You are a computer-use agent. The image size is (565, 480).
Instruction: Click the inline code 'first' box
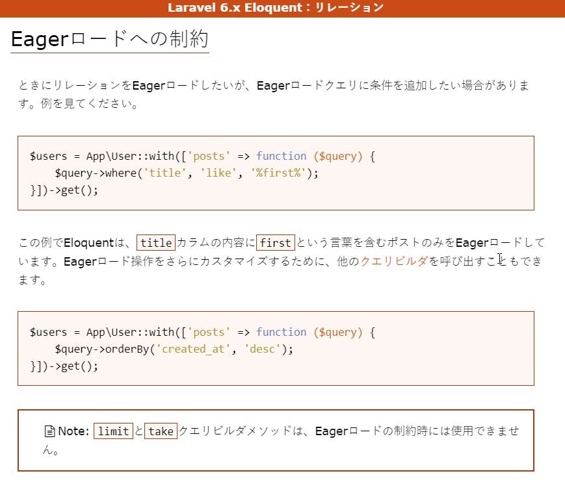pos(275,242)
